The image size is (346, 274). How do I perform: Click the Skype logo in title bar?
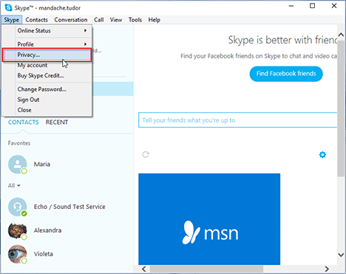pos(8,7)
